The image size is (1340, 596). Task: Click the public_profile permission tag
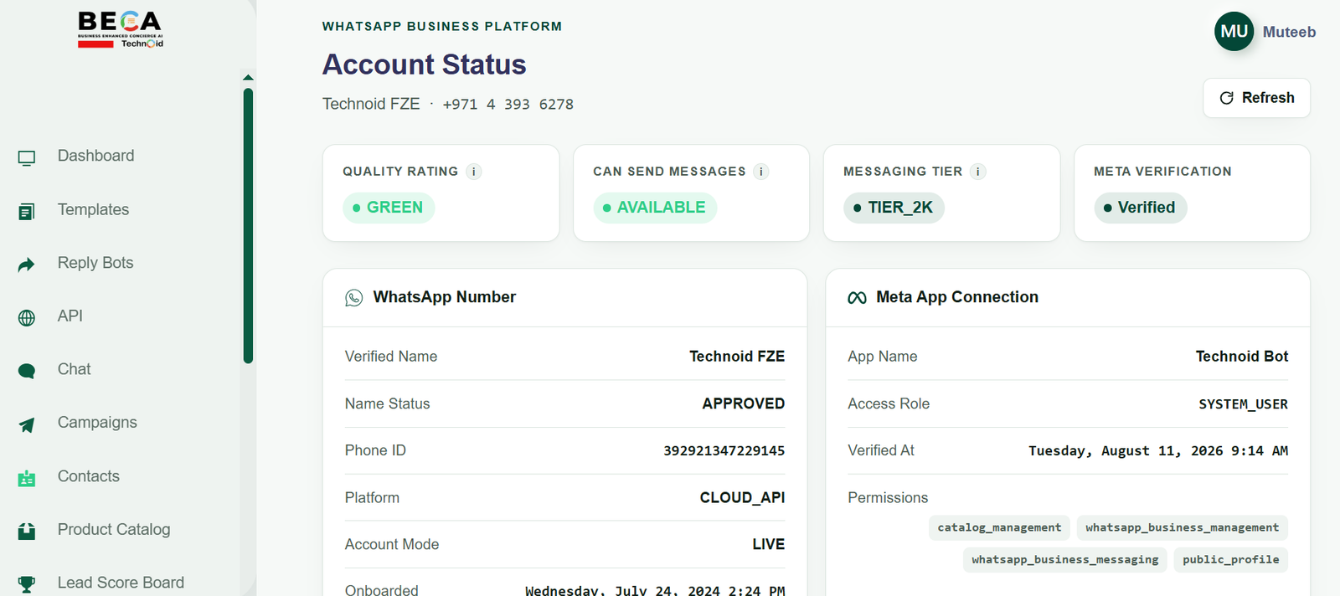pos(1230,559)
